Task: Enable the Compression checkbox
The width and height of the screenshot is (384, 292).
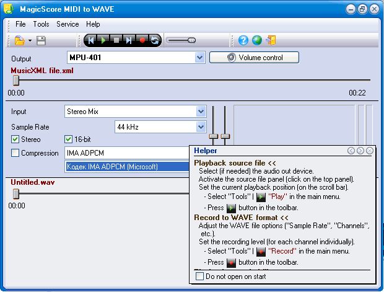Action: (x=15, y=153)
